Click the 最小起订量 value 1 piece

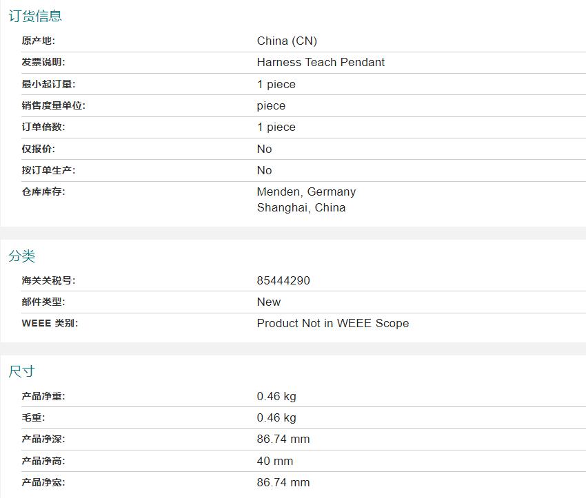coord(276,84)
